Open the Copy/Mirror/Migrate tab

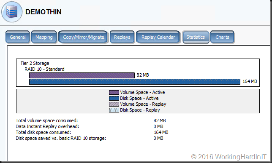[x=83, y=37]
